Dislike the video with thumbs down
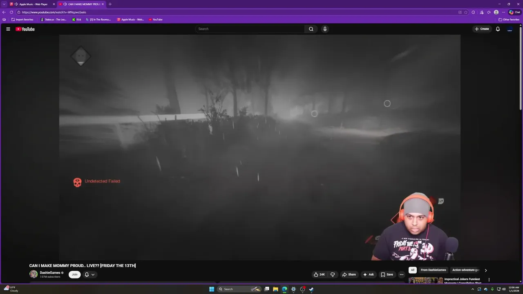 333,274
